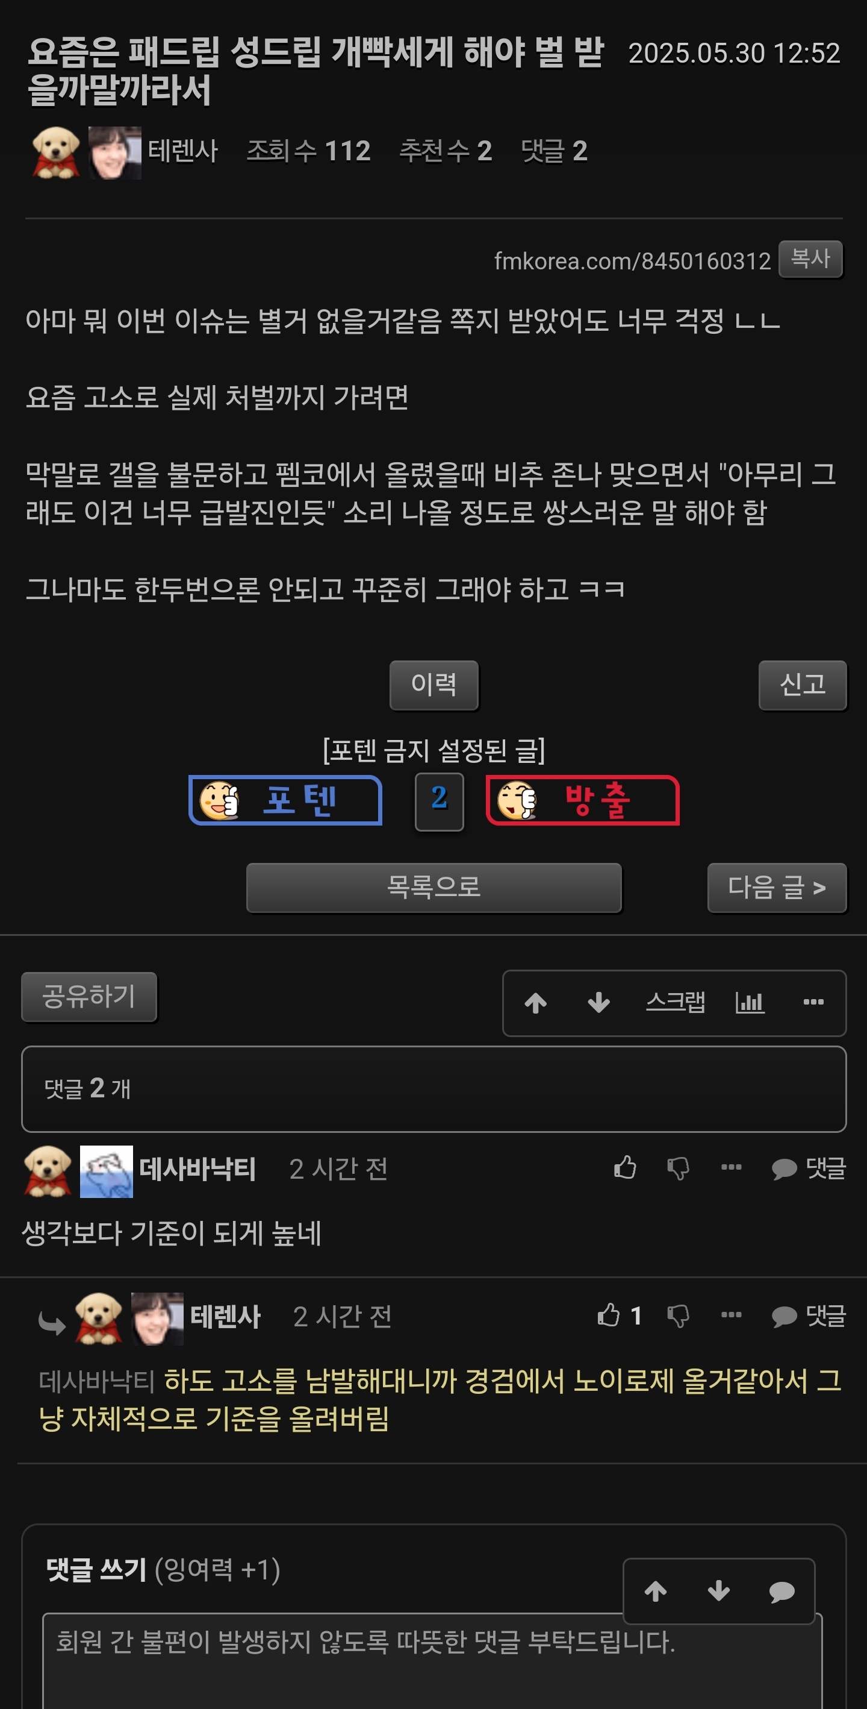Open more options on 데사바낙티's comment
This screenshot has height=1709, width=867.
731,1167
